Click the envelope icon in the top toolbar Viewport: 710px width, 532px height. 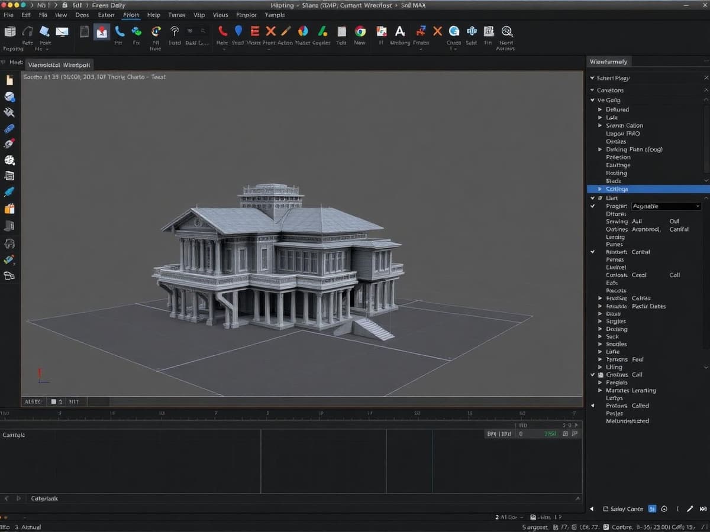(62, 31)
